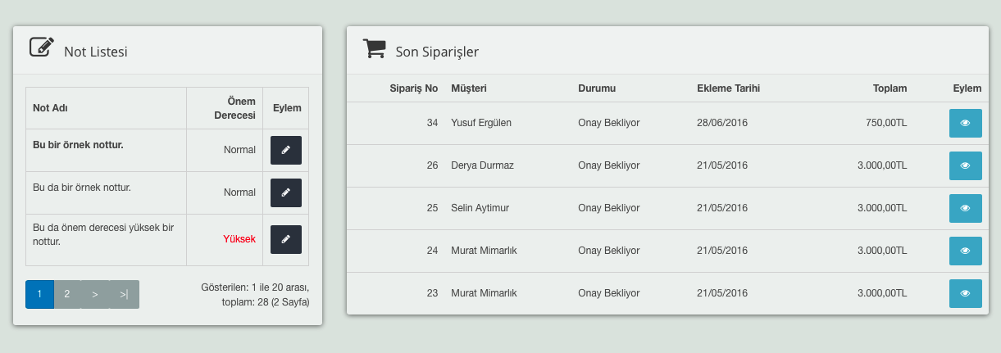The image size is (1001, 353).
Task: Click customer name Derya Durmaz
Action: (x=482, y=165)
